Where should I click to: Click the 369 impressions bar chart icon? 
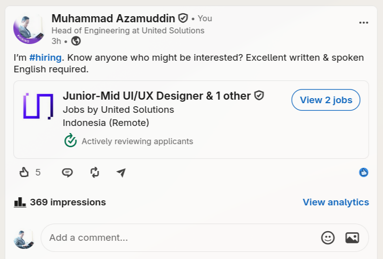pyautogui.click(x=20, y=202)
